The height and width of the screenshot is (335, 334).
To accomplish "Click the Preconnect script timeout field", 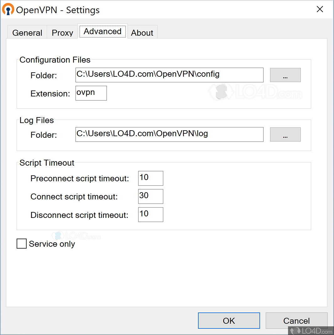I will point(150,178).
